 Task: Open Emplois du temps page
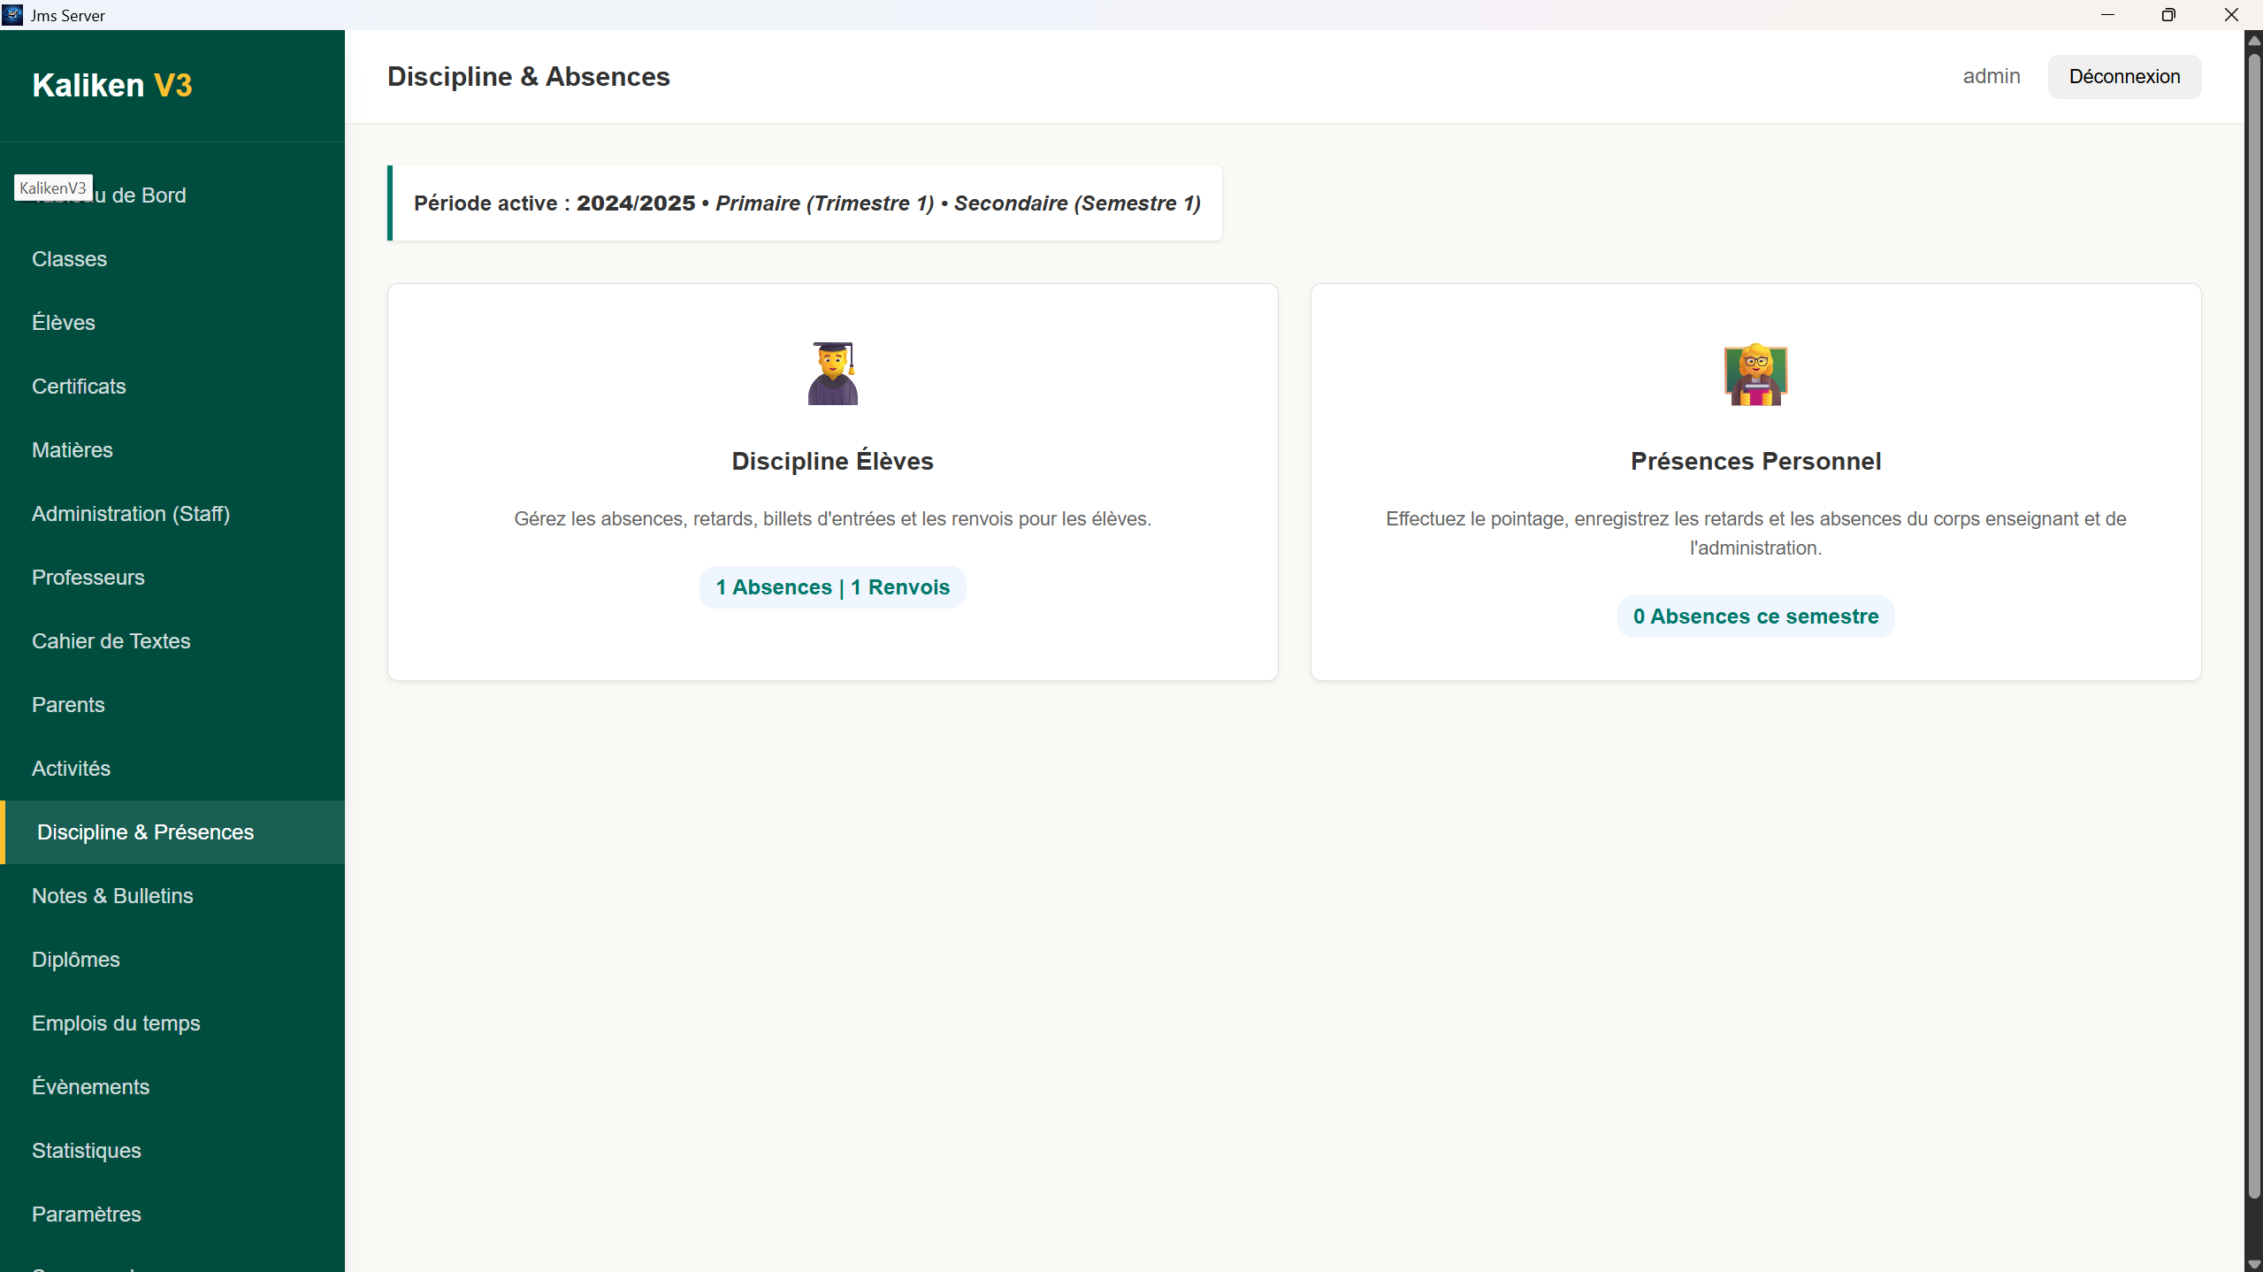click(x=116, y=1023)
